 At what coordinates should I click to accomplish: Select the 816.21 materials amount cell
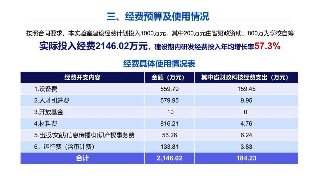click(x=169, y=124)
